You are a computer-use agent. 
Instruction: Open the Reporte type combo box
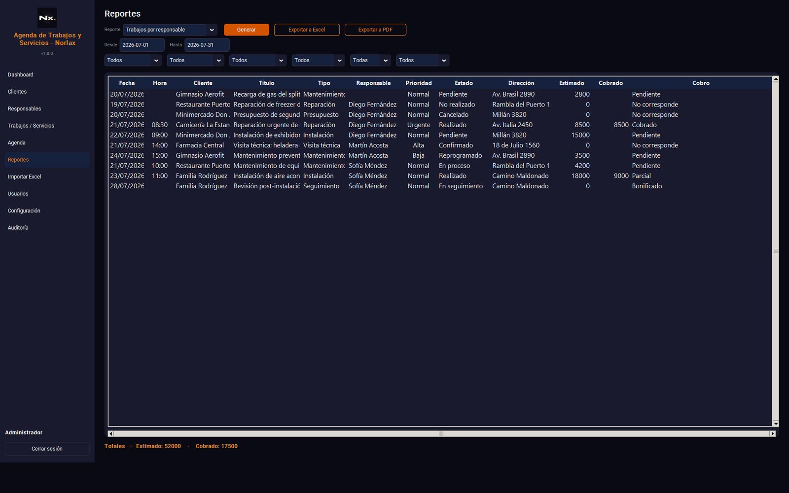[170, 30]
